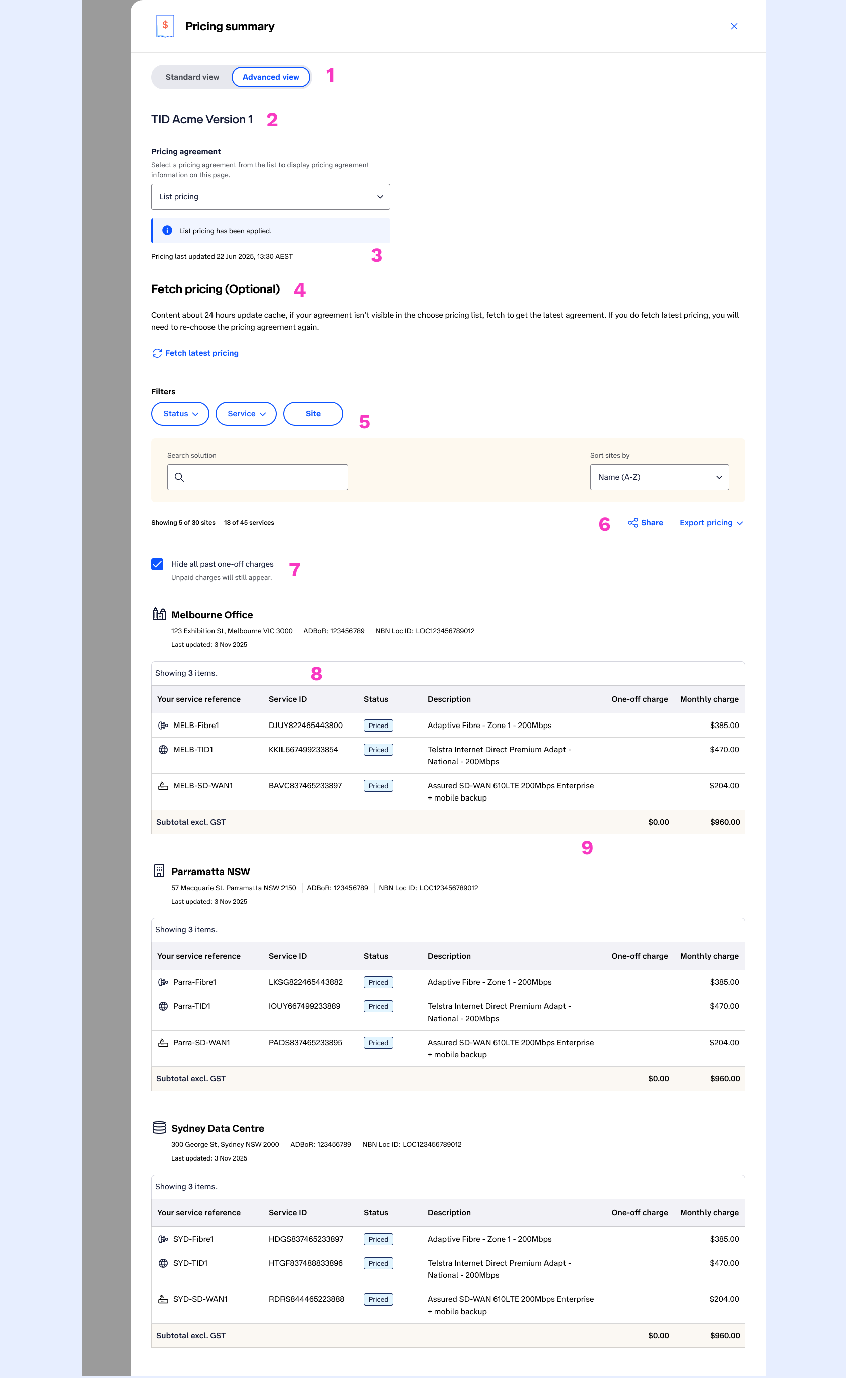Click the 123 Exhibition St address text
Viewport: 846px width, 1378px height.
(232, 631)
